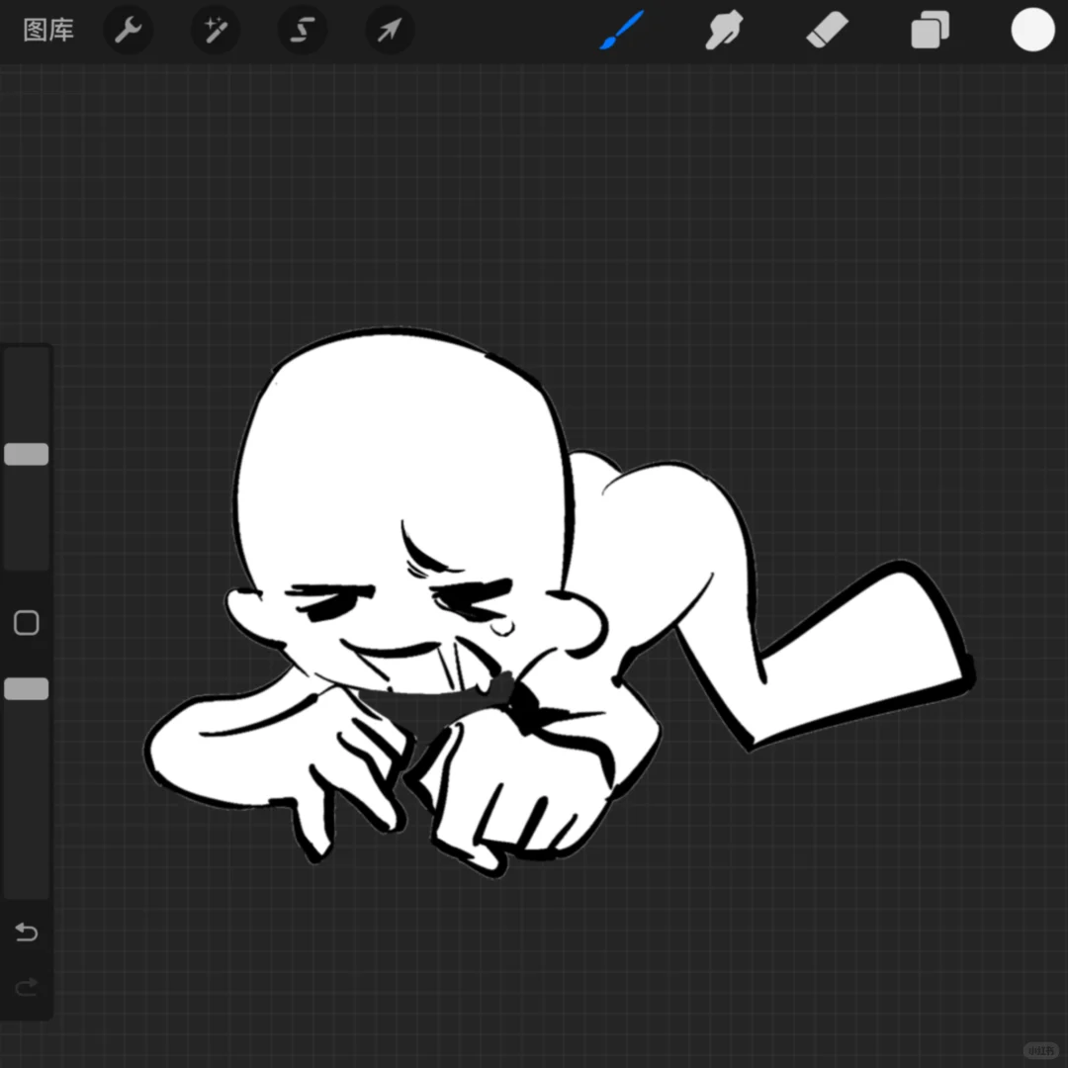Open the 图库 gallery
This screenshot has width=1068, height=1068.
click(x=48, y=30)
